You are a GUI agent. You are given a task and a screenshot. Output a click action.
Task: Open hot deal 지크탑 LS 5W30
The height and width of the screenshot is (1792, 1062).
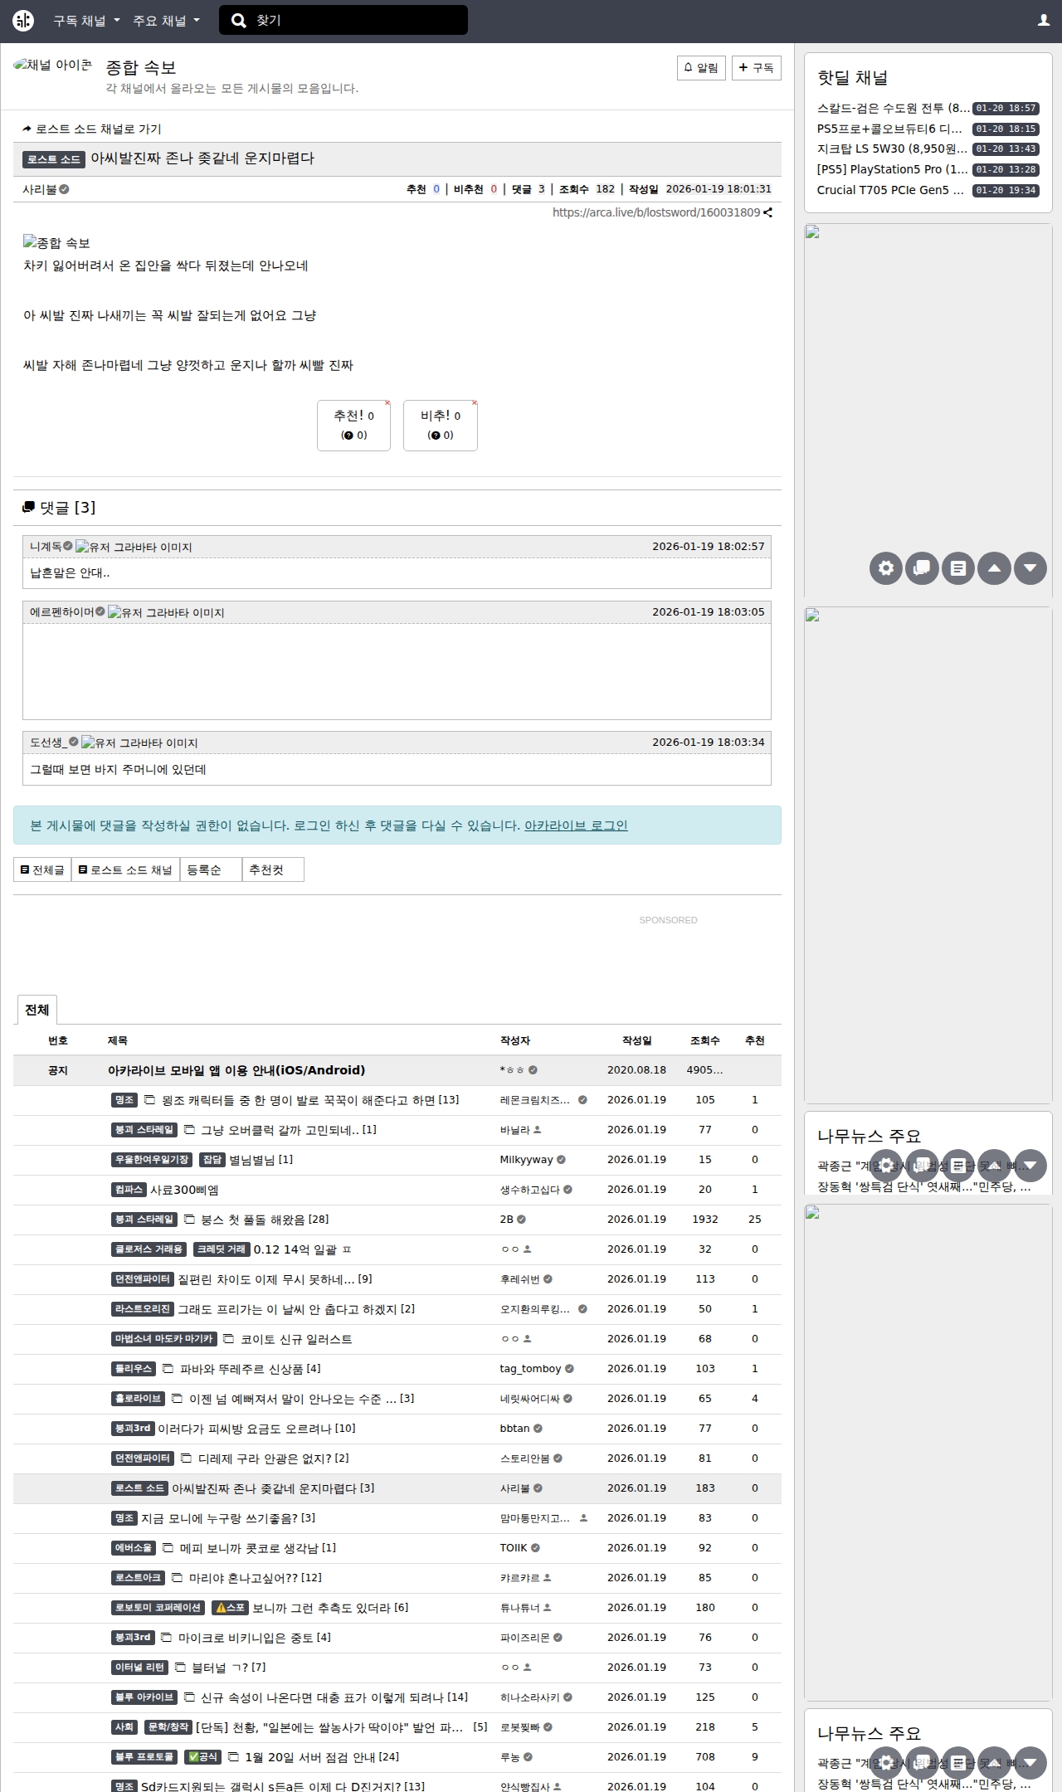pos(893,149)
